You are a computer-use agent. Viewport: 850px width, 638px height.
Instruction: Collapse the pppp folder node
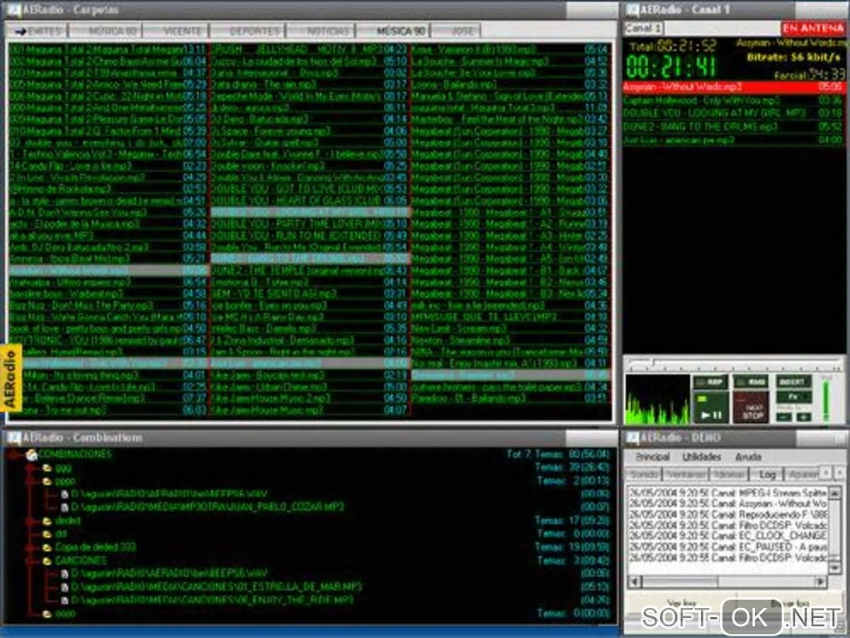[x=31, y=481]
